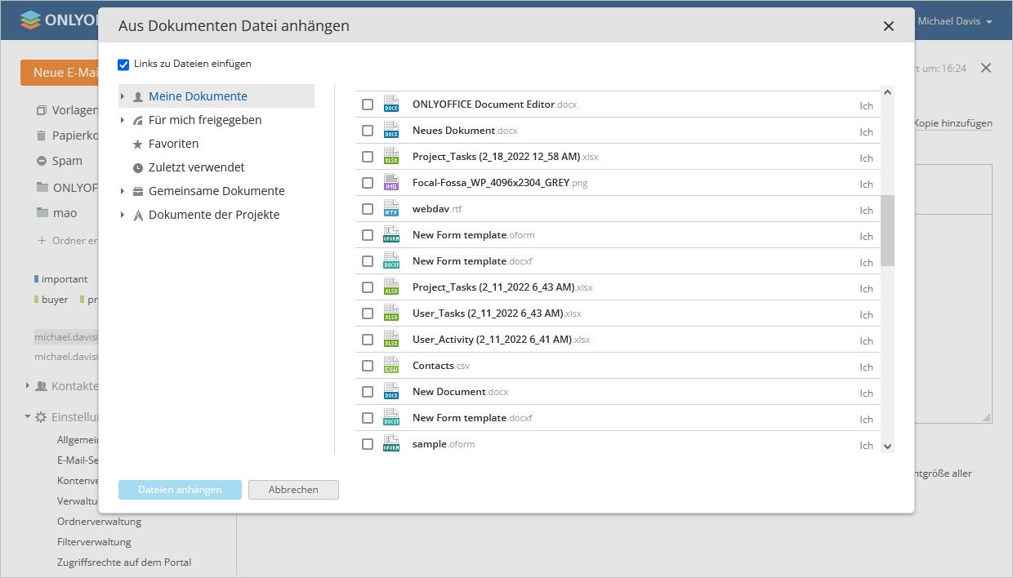
Task: Expand the Gemeinsame Dokumente node
Action: [x=123, y=191]
